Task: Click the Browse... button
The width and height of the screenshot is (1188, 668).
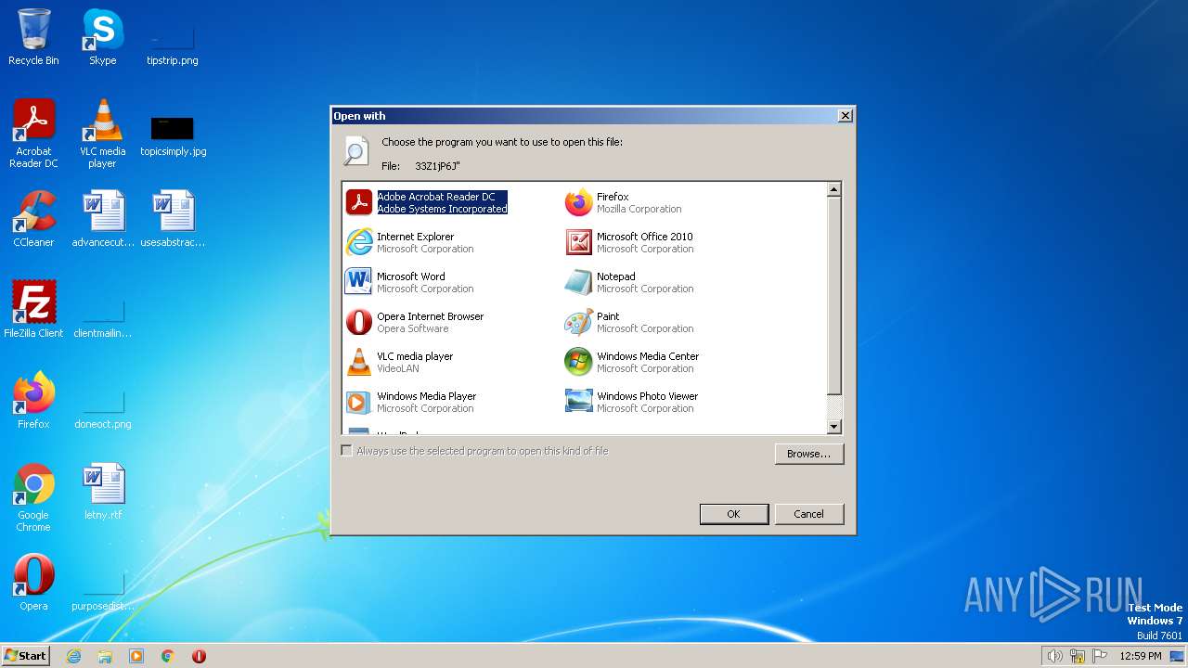Action: pos(809,454)
